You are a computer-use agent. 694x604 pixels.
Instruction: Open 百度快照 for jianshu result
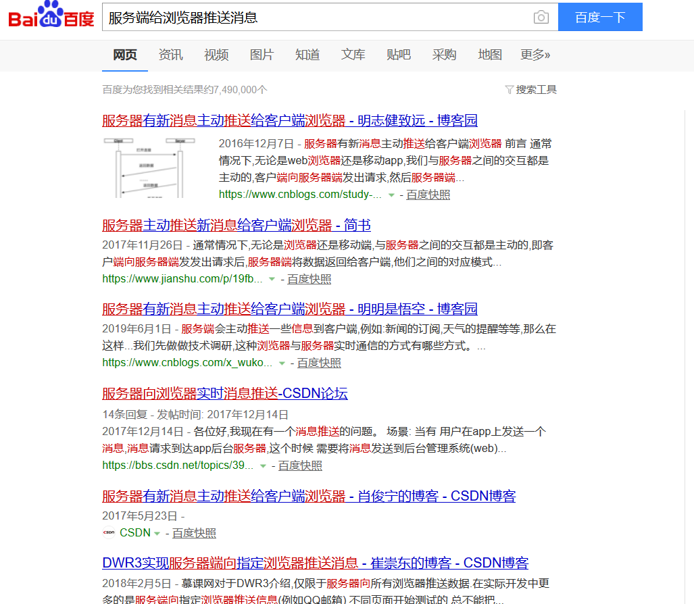coord(309,279)
